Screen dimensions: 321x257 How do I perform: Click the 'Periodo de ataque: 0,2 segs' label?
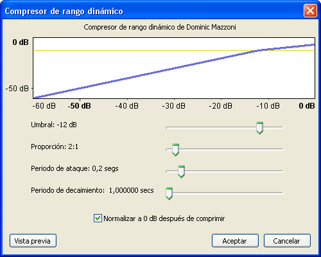(x=74, y=168)
